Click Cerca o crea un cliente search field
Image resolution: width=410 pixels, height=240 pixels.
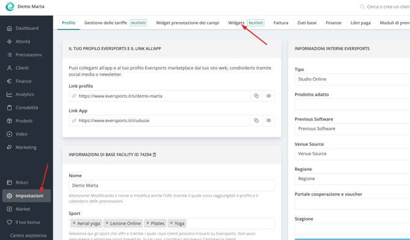(x=388, y=7)
